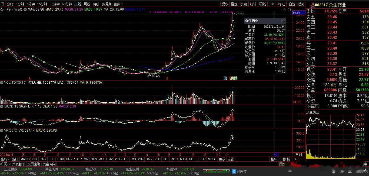Select the RSI indicator tab
This screenshot has height=176, width=369.
point(133,159)
